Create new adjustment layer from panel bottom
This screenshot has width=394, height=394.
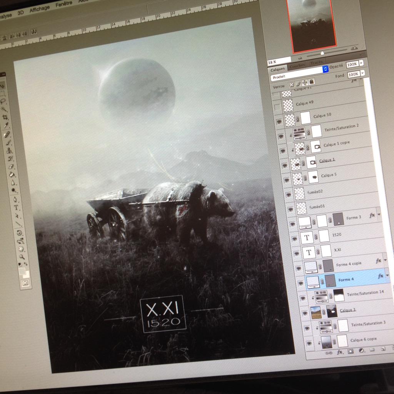pos(362,351)
